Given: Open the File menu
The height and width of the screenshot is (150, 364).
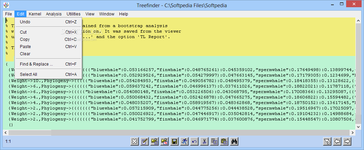Looking at the screenshot, I should 8,14.
